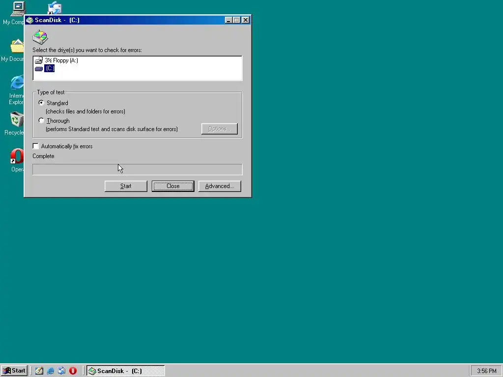
Task: Click ScanDisk taskbar button
Action: pos(126,371)
